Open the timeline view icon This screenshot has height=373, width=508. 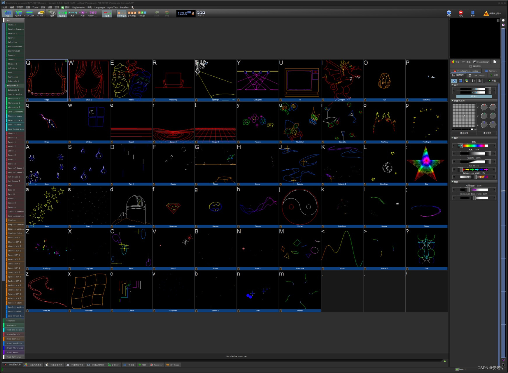18,13
